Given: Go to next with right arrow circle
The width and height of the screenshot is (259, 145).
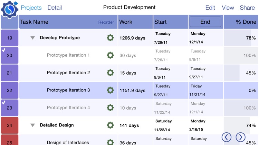Looking at the screenshot, I should tap(240, 137).
